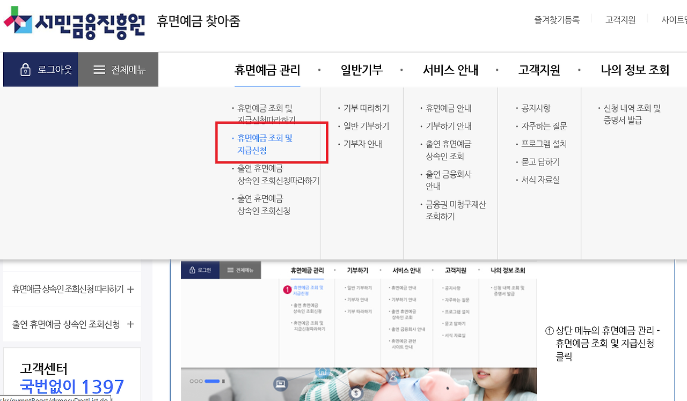687x401 pixels.
Task: Click the dollar coin icon in the banner
Action: tap(355, 393)
